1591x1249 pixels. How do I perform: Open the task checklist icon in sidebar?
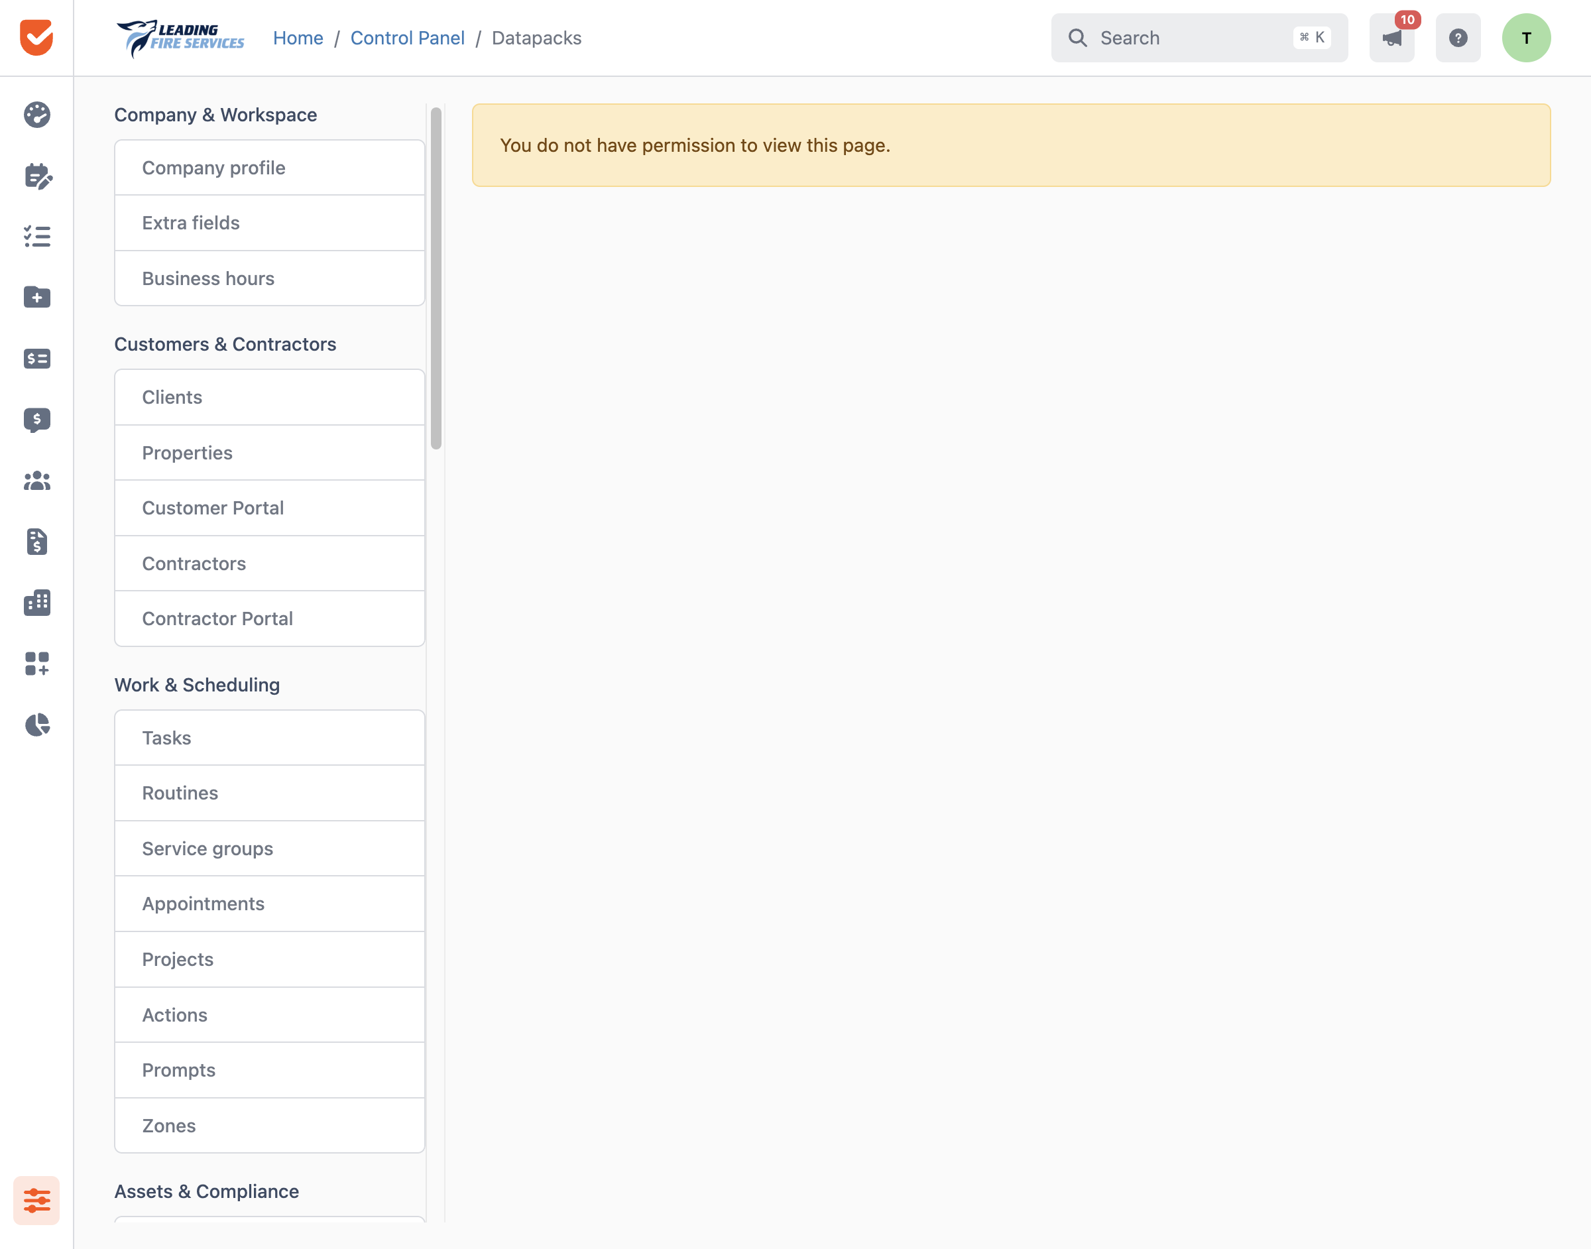pos(36,236)
